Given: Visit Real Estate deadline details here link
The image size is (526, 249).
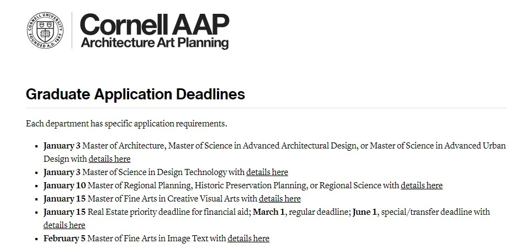Looking at the screenshot, I should [65, 225].
